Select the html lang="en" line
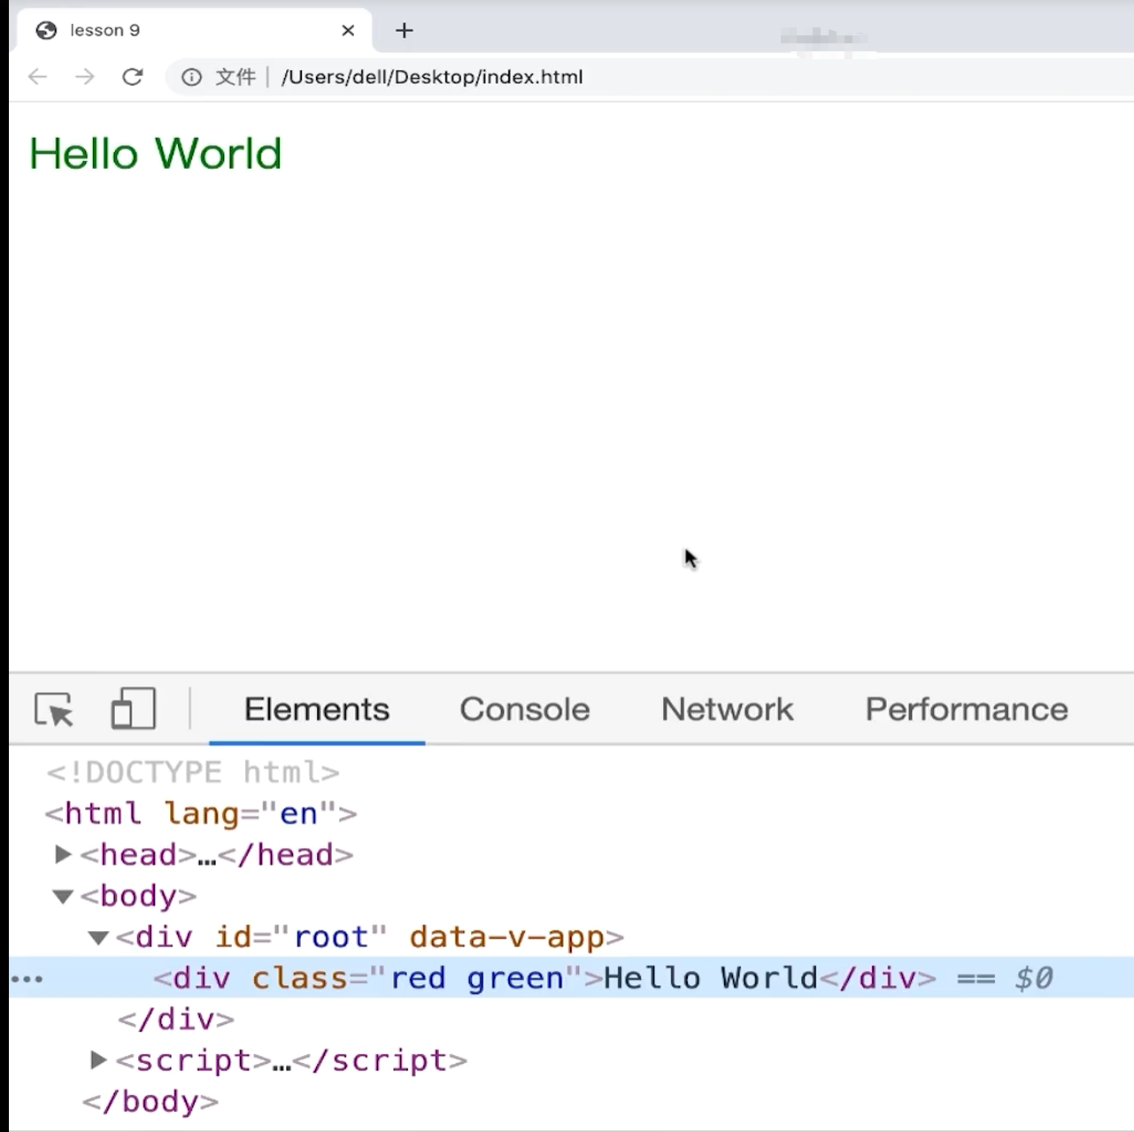Screen dimensions: 1134x1132 [201, 813]
